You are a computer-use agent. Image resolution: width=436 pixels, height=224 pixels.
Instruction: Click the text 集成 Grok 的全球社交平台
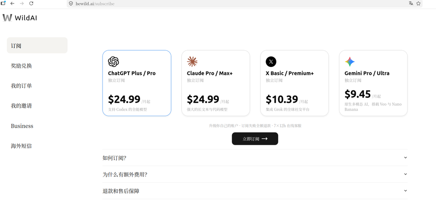[x=287, y=109]
